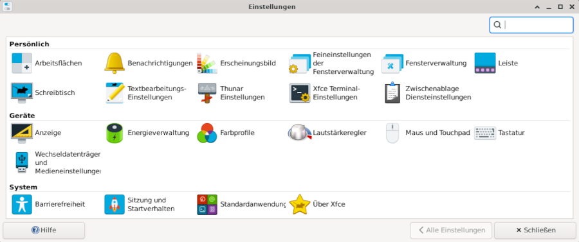Viewport: 579px width, 242px height.
Task: Click the Erscheinungsbild label
Action: 248,64
